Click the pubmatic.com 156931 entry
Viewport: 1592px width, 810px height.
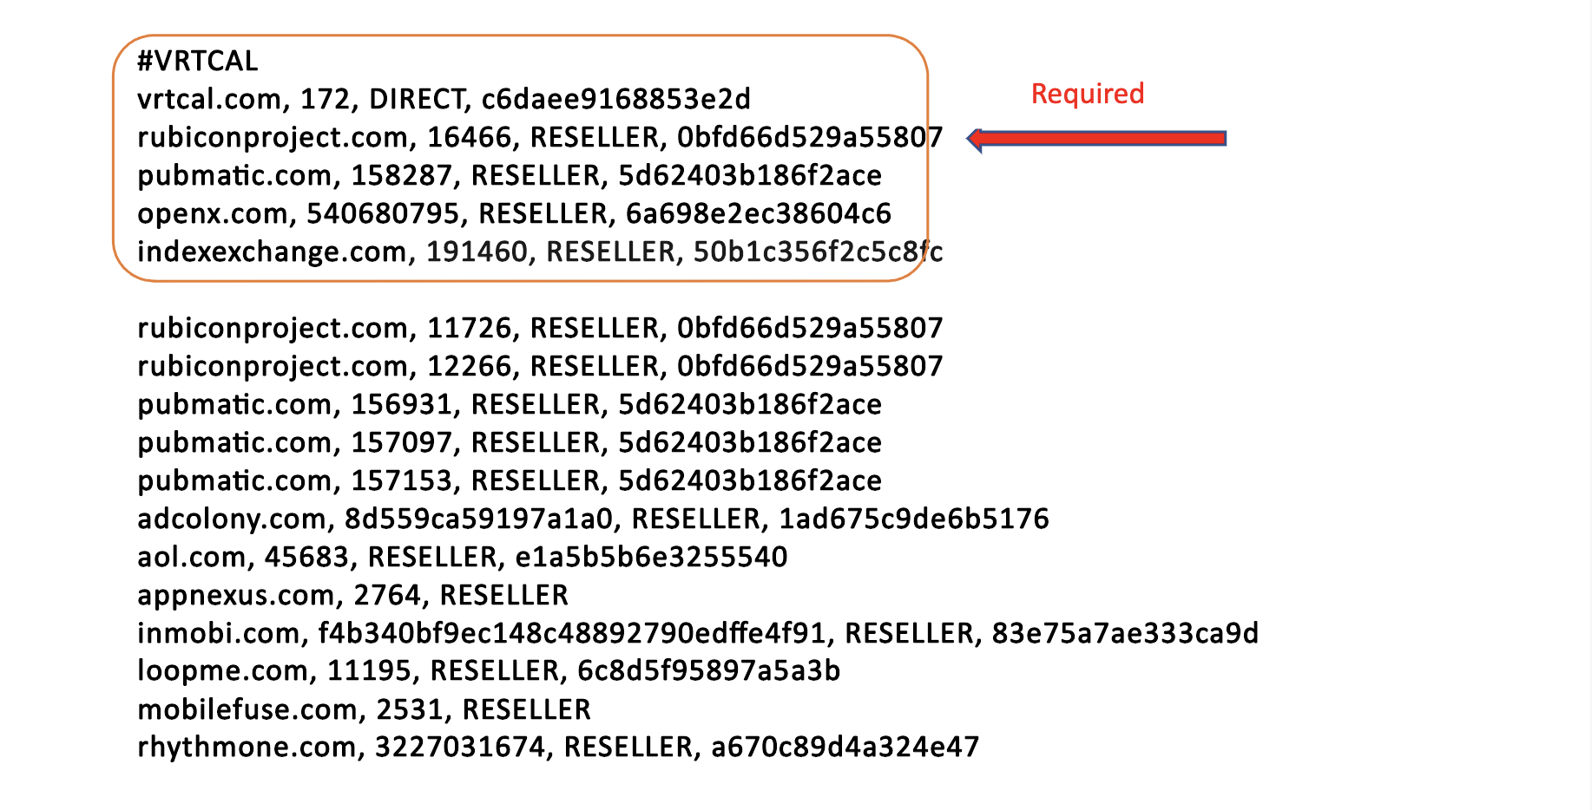[509, 404]
